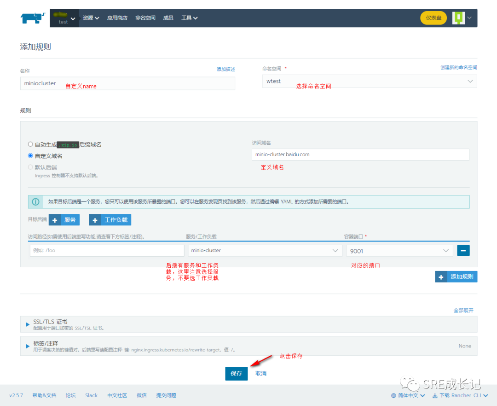Click the v2.5.7 version link

pos(16,395)
